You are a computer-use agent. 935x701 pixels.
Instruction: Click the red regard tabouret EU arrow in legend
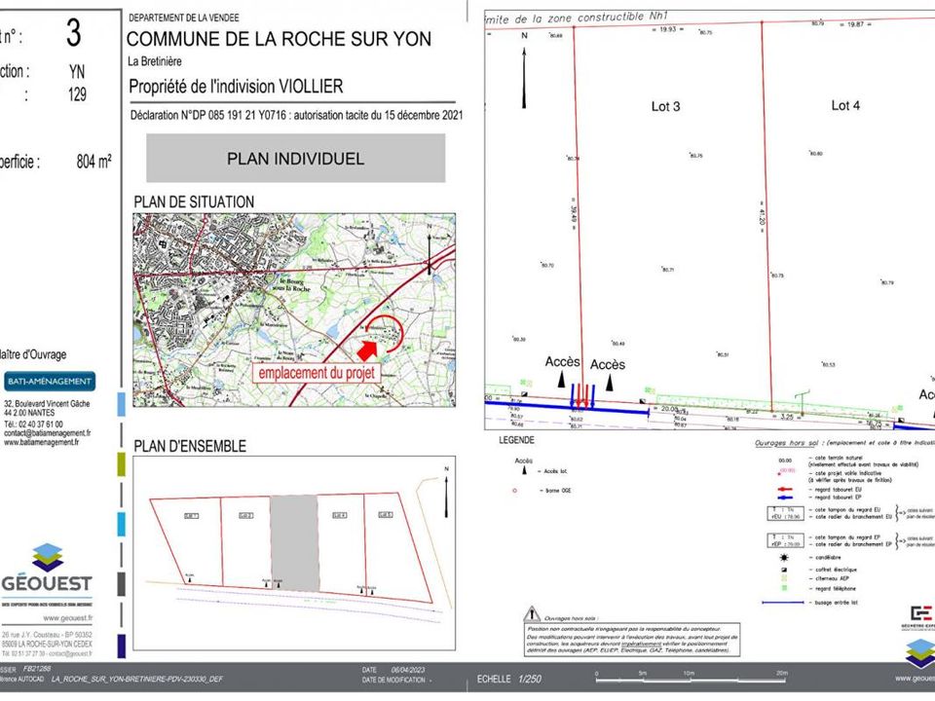tap(785, 490)
